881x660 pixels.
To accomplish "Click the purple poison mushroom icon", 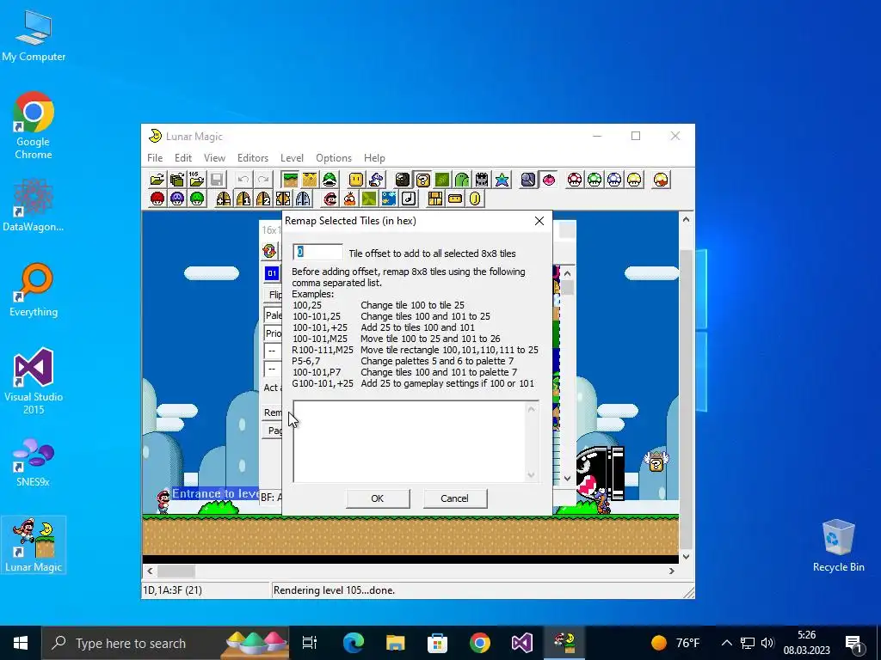I will click(177, 199).
